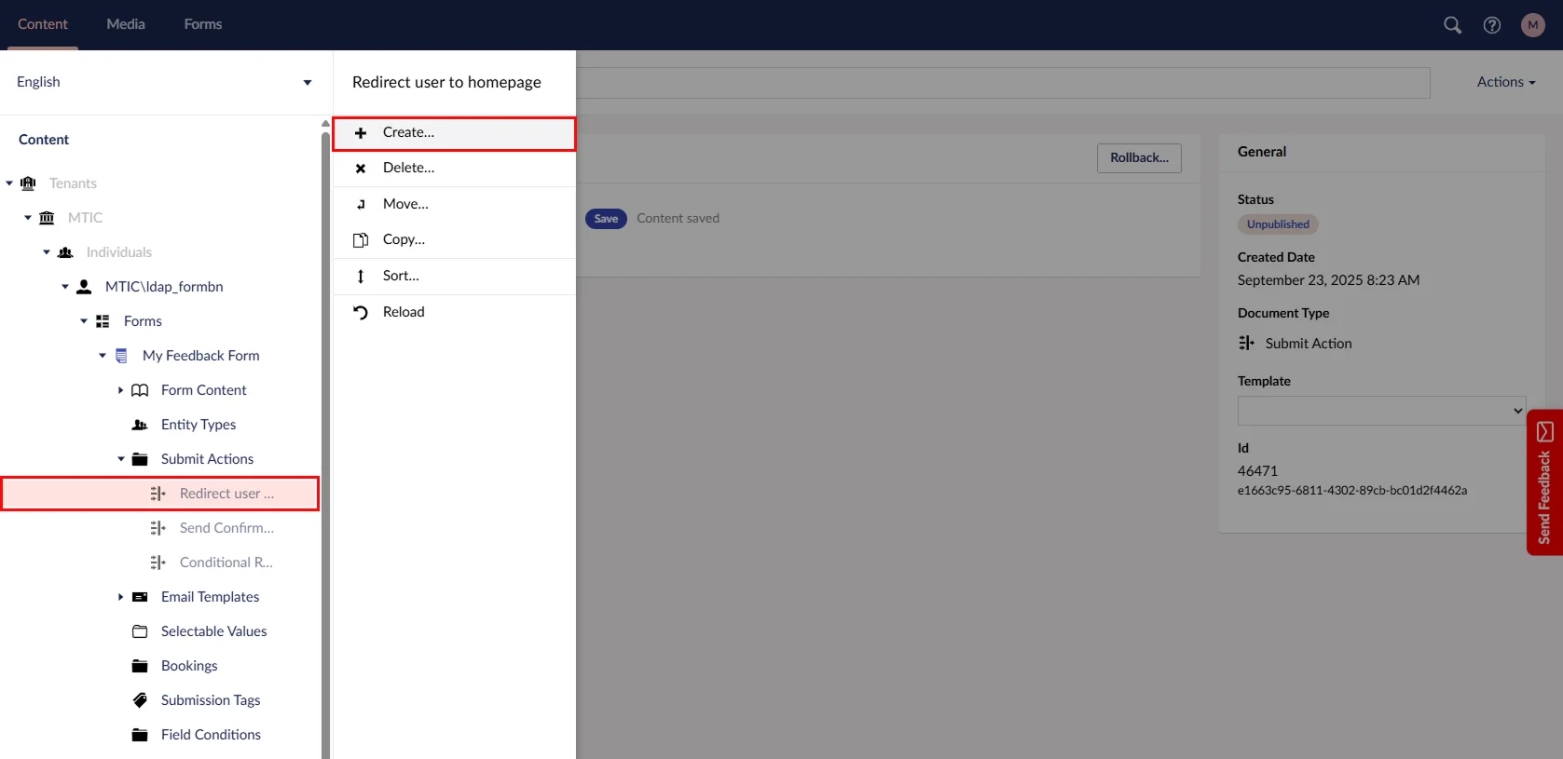Click the Email Templates envelope icon
Viewport: 1563px width, 759px height.
[x=140, y=597]
